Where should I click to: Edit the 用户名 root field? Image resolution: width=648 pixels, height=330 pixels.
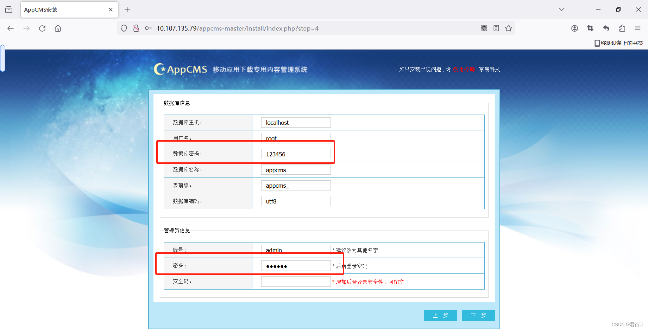click(x=296, y=138)
